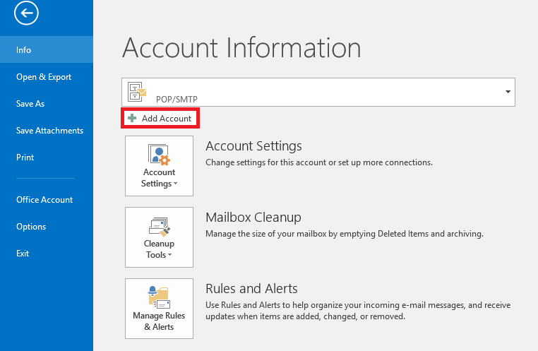Select the Info tab in the sidebar
This screenshot has height=351, width=538.
pos(24,50)
